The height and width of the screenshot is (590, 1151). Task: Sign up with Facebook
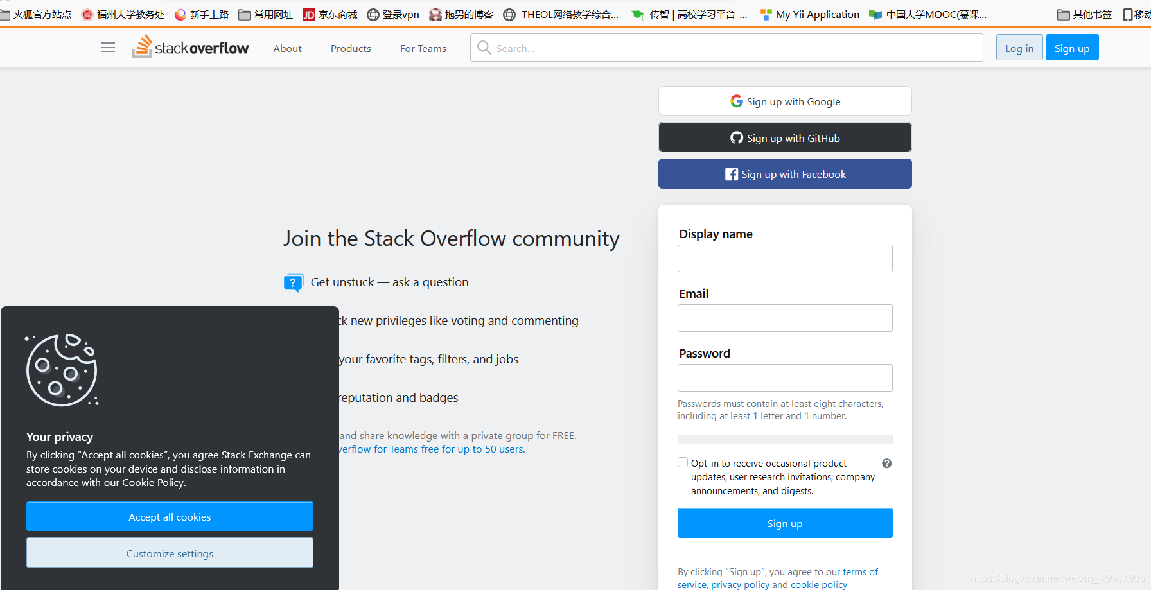coord(785,173)
